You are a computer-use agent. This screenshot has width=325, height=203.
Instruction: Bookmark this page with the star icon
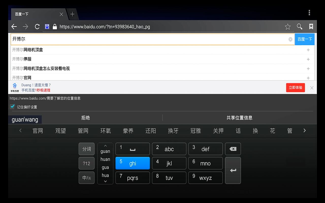pyautogui.click(x=288, y=26)
